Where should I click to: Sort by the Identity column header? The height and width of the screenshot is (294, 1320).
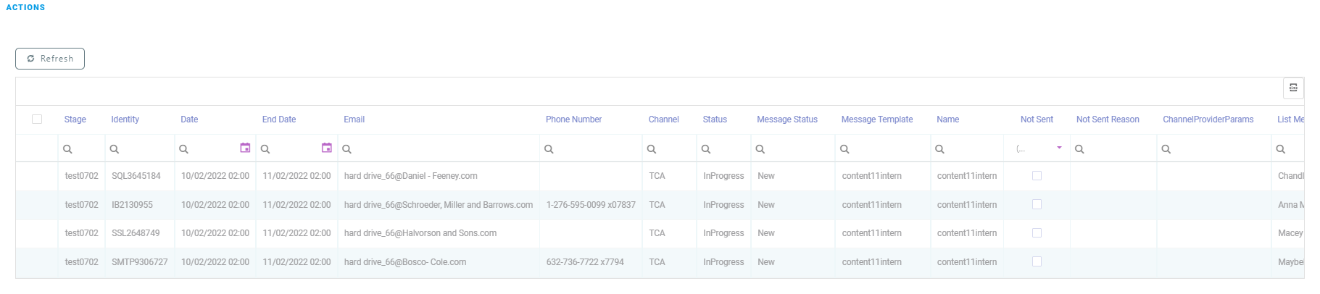(125, 119)
